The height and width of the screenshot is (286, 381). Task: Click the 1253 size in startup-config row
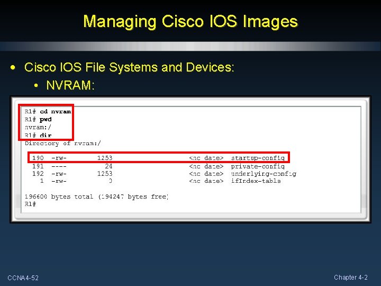[x=105, y=158]
